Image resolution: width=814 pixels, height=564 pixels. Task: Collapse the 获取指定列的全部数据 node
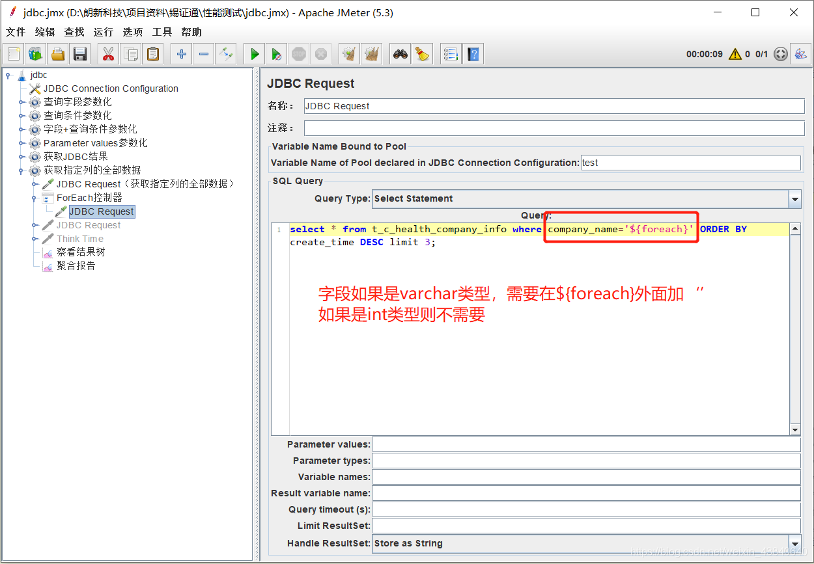click(21, 170)
